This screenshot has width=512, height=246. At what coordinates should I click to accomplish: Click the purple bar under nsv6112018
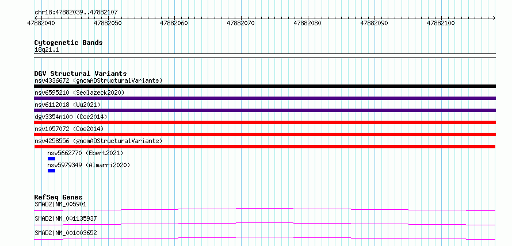point(265,110)
